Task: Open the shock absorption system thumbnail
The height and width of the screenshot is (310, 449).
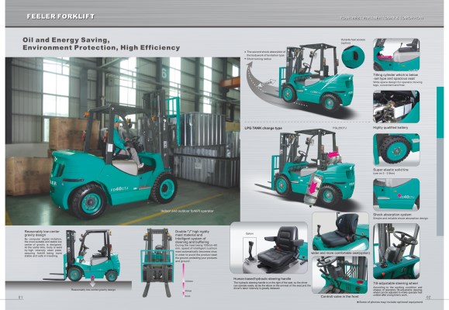Action: (396, 195)
